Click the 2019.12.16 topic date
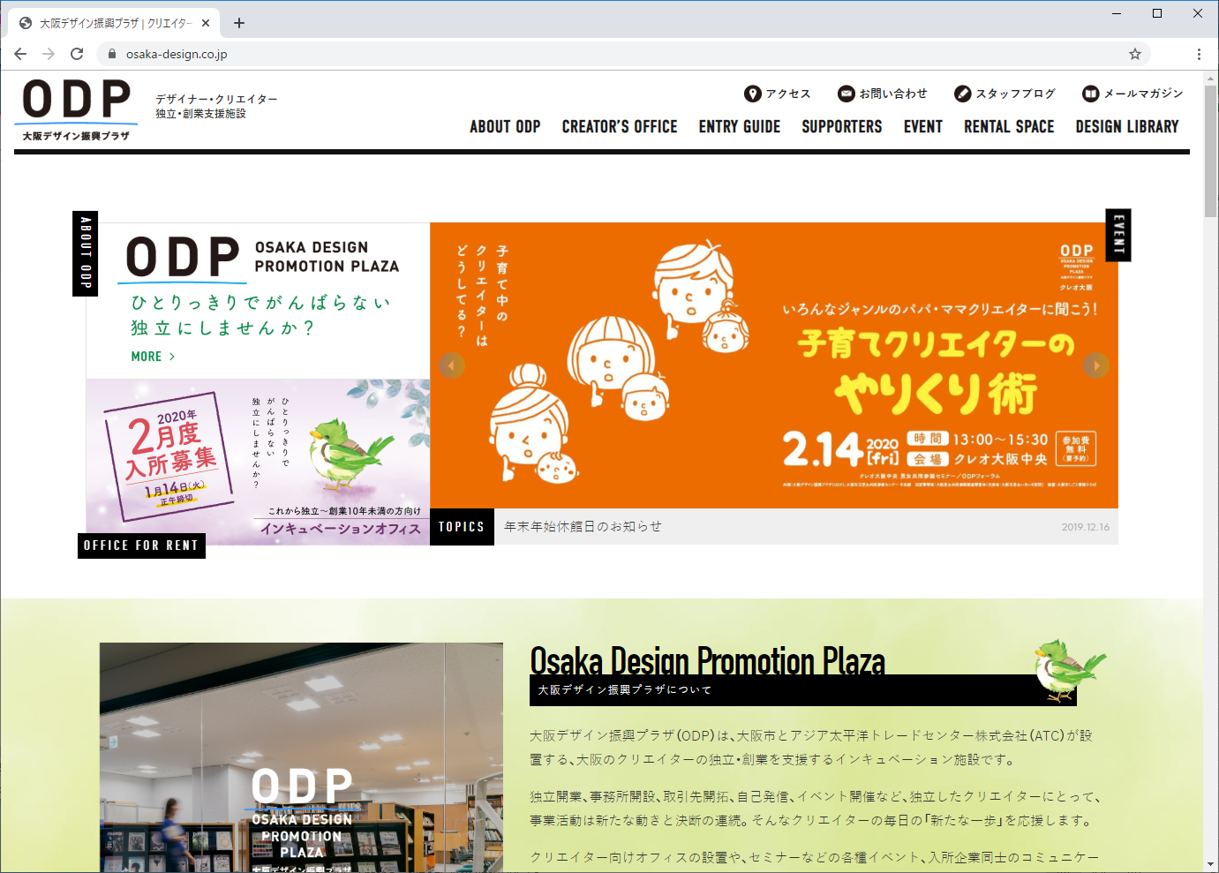Image resolution: width=1219 pixels, height=873 pixels. point(1086,527)
